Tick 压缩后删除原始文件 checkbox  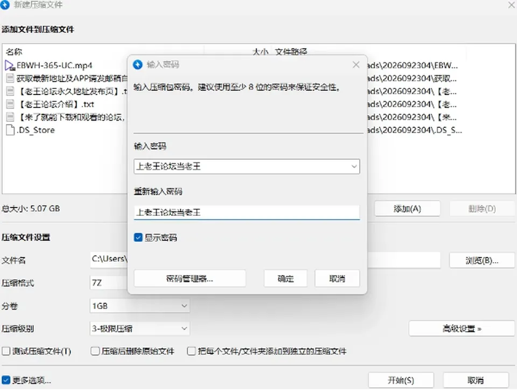click(x=95, y=351)
